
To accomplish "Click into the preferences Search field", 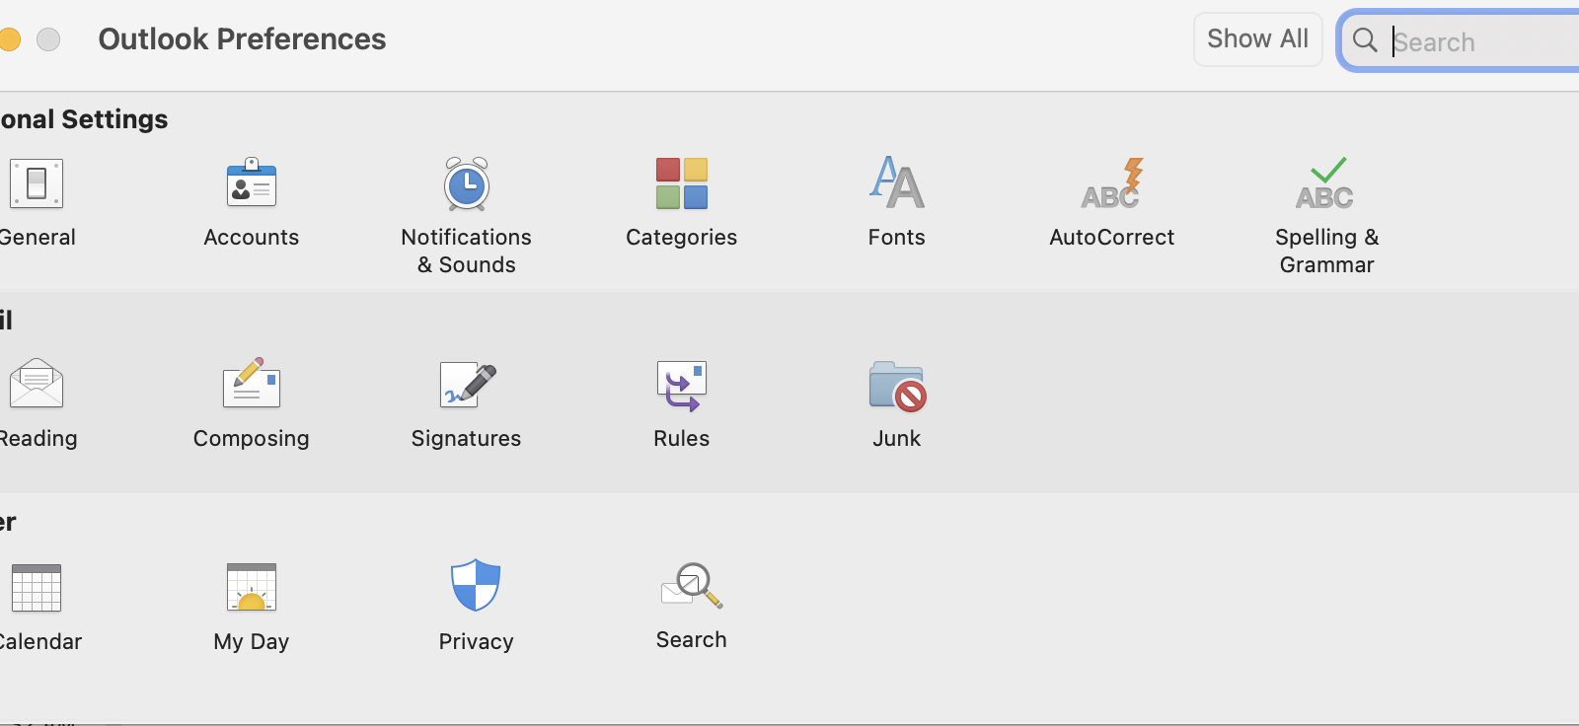I will coord(1480,41).
